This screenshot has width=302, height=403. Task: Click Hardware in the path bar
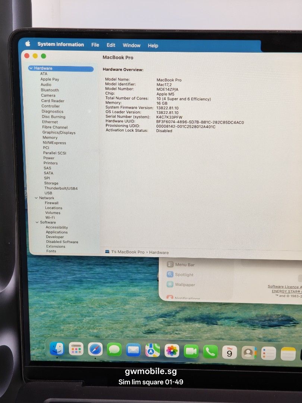(x=159, y=252)
